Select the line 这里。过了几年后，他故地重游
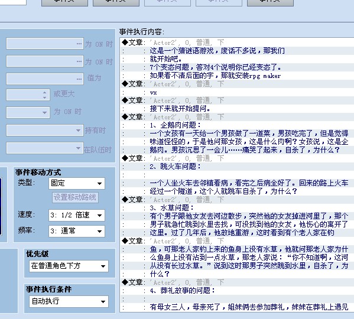This screenshot has height=319, width=354. click(237, 233)
